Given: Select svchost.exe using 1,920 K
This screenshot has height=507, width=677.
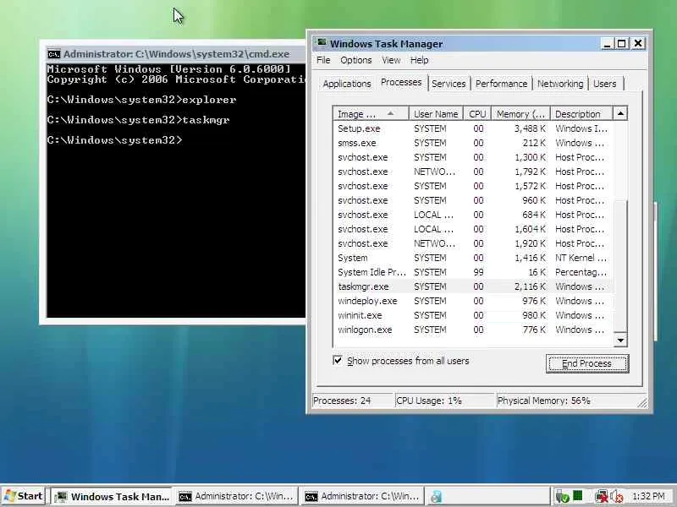Looking at the screenshot, I should (473, 243).
